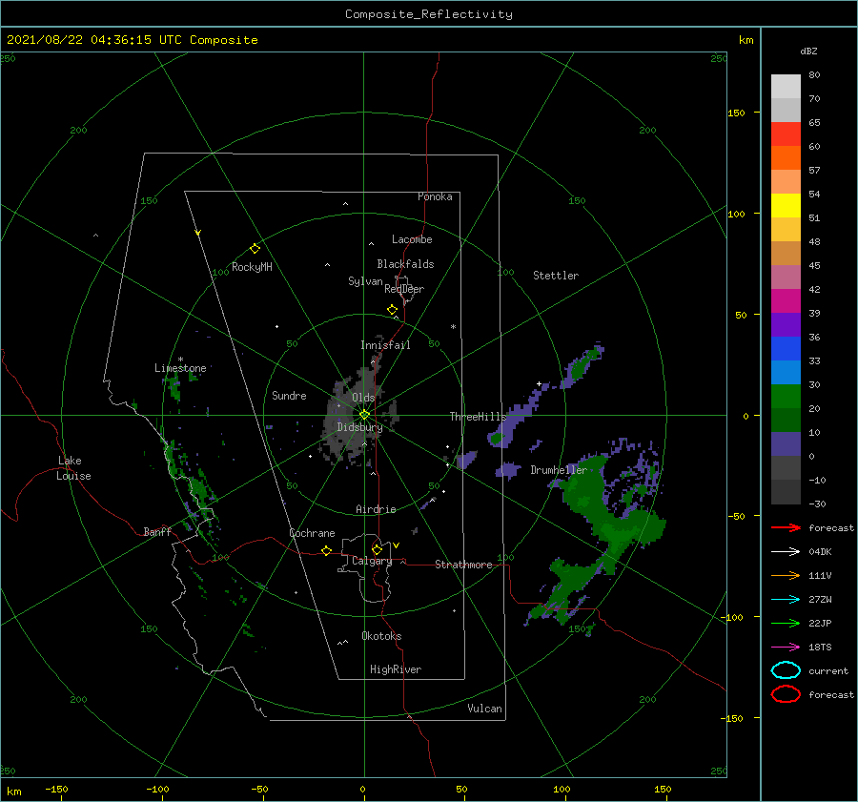The image size is (858, 802).
Task: Click the orange 111V arrow icon
Action: (x=786, y=575)
